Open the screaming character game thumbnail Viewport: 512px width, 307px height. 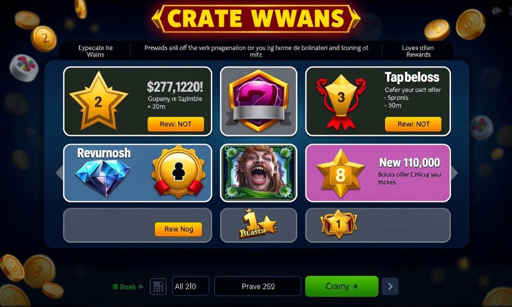point(258,173)
